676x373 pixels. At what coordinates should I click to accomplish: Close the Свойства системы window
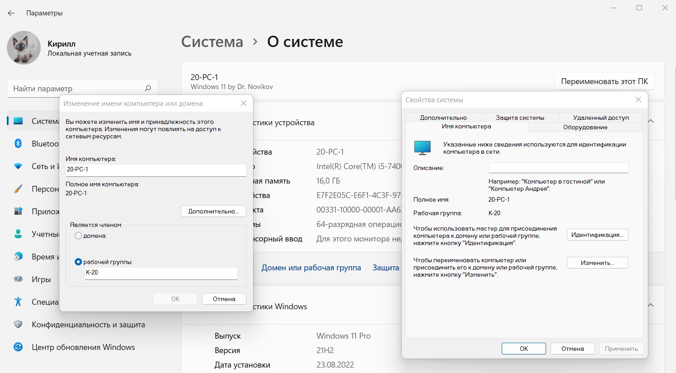click(638, 99)
